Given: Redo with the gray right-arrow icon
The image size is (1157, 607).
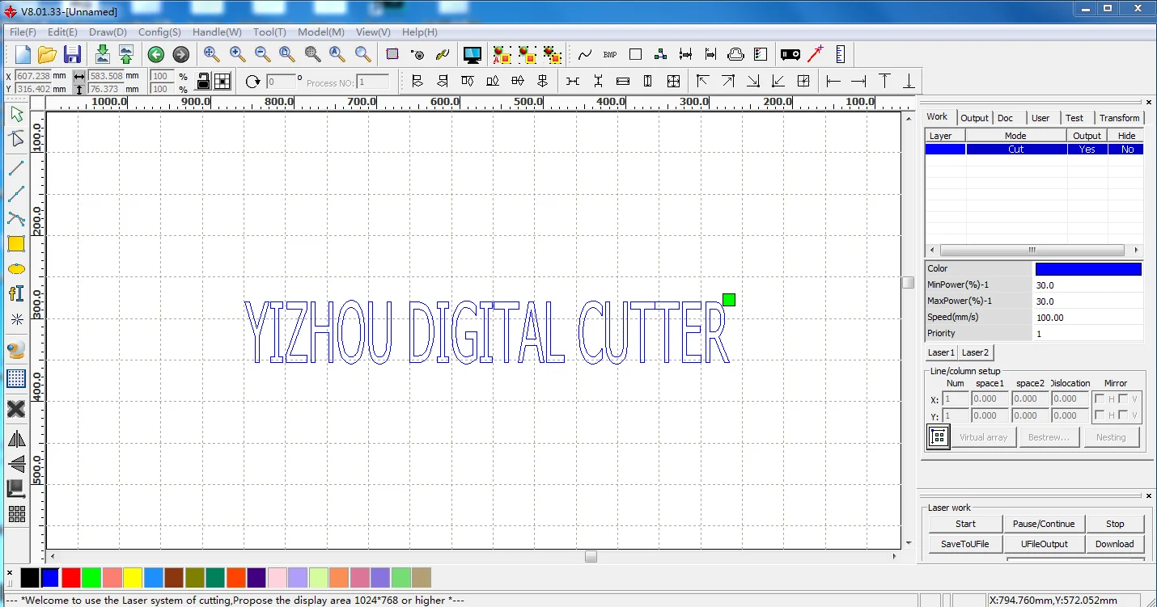Looking at the screenshot, I should [181, 55].
